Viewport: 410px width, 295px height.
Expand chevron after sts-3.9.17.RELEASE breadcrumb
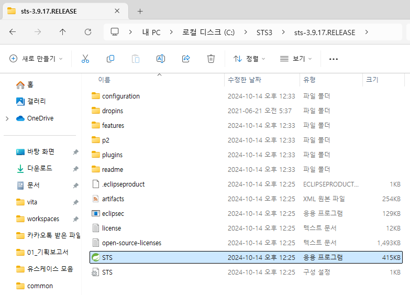pyautogui.click(x=367, y=32)
